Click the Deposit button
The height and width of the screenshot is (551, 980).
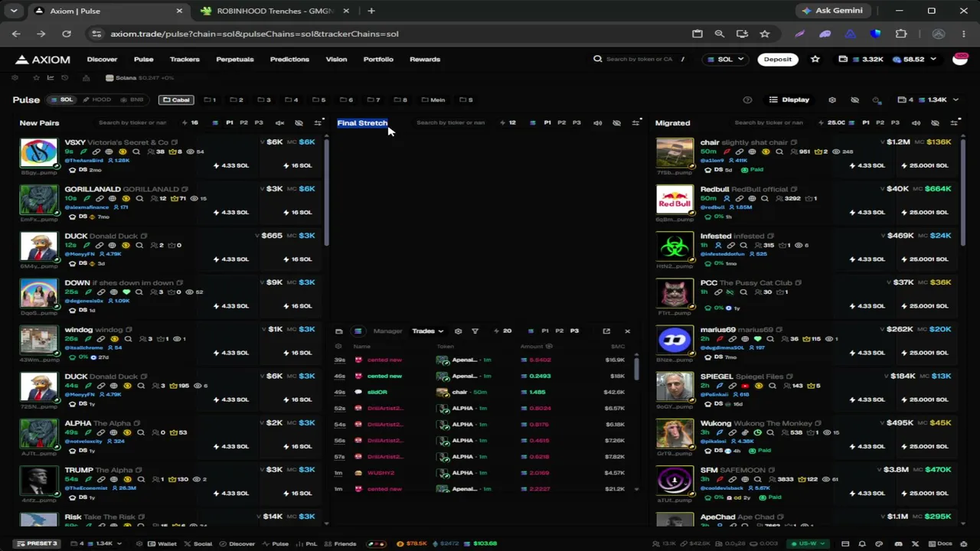[x=778, y=59]
